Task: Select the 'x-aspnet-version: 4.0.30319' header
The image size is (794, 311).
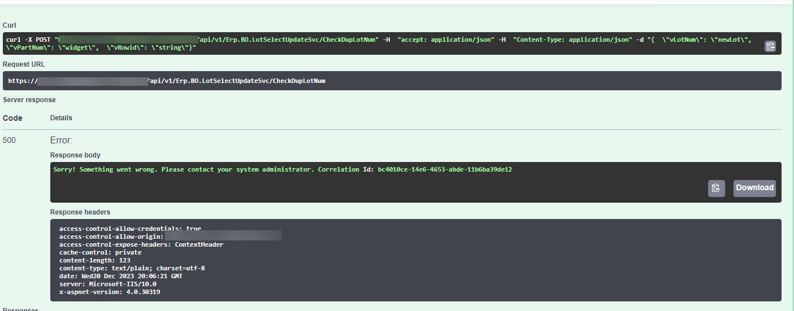Action: click(x=110, y=292)
